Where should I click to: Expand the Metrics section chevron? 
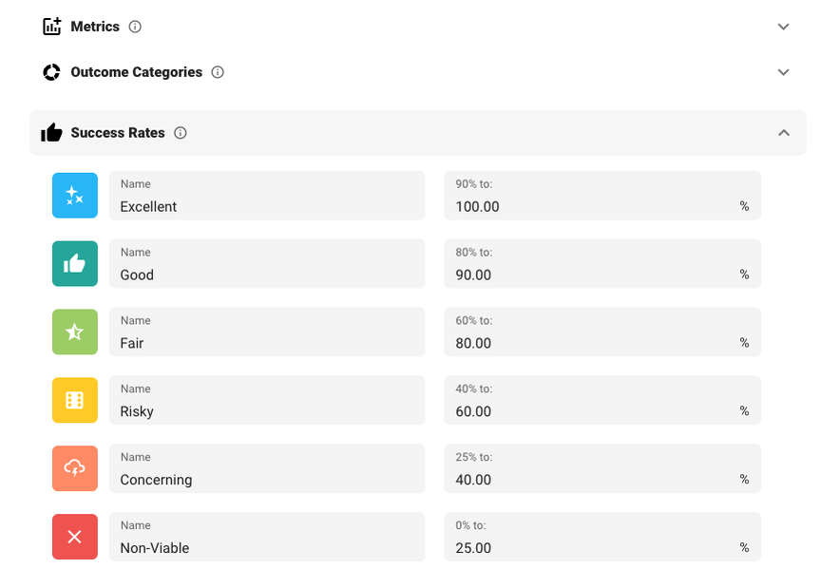click(784, 27)
